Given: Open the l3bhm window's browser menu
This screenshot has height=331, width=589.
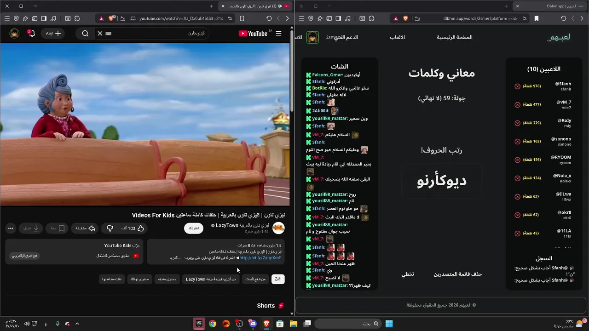Looking at the screenshot, I should tap(301, 18).
